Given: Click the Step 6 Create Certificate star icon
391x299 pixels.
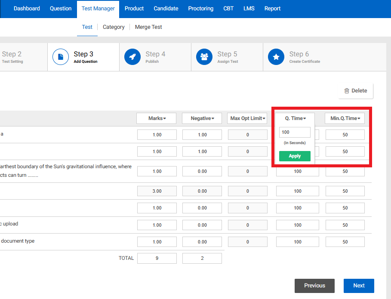Looking at the screenshot, I should [x=276, y=57].
